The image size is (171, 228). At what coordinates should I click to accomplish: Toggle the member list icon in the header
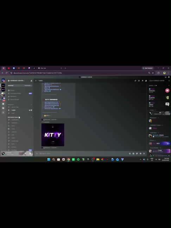[146, 81]
